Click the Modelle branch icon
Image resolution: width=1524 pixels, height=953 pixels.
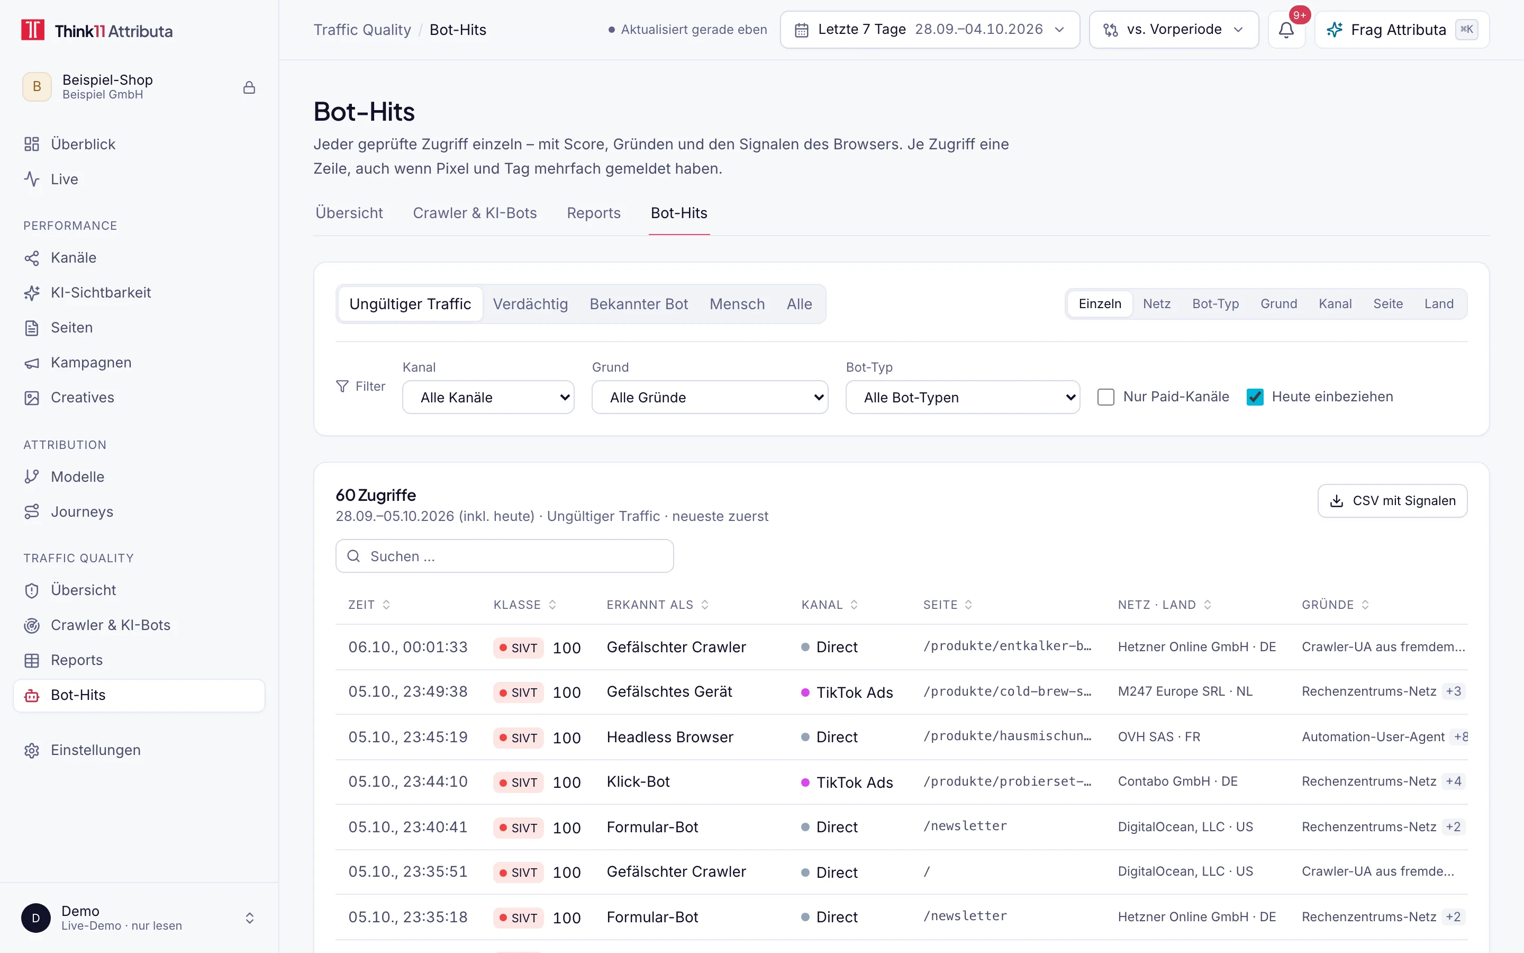[x=32, y=477]
